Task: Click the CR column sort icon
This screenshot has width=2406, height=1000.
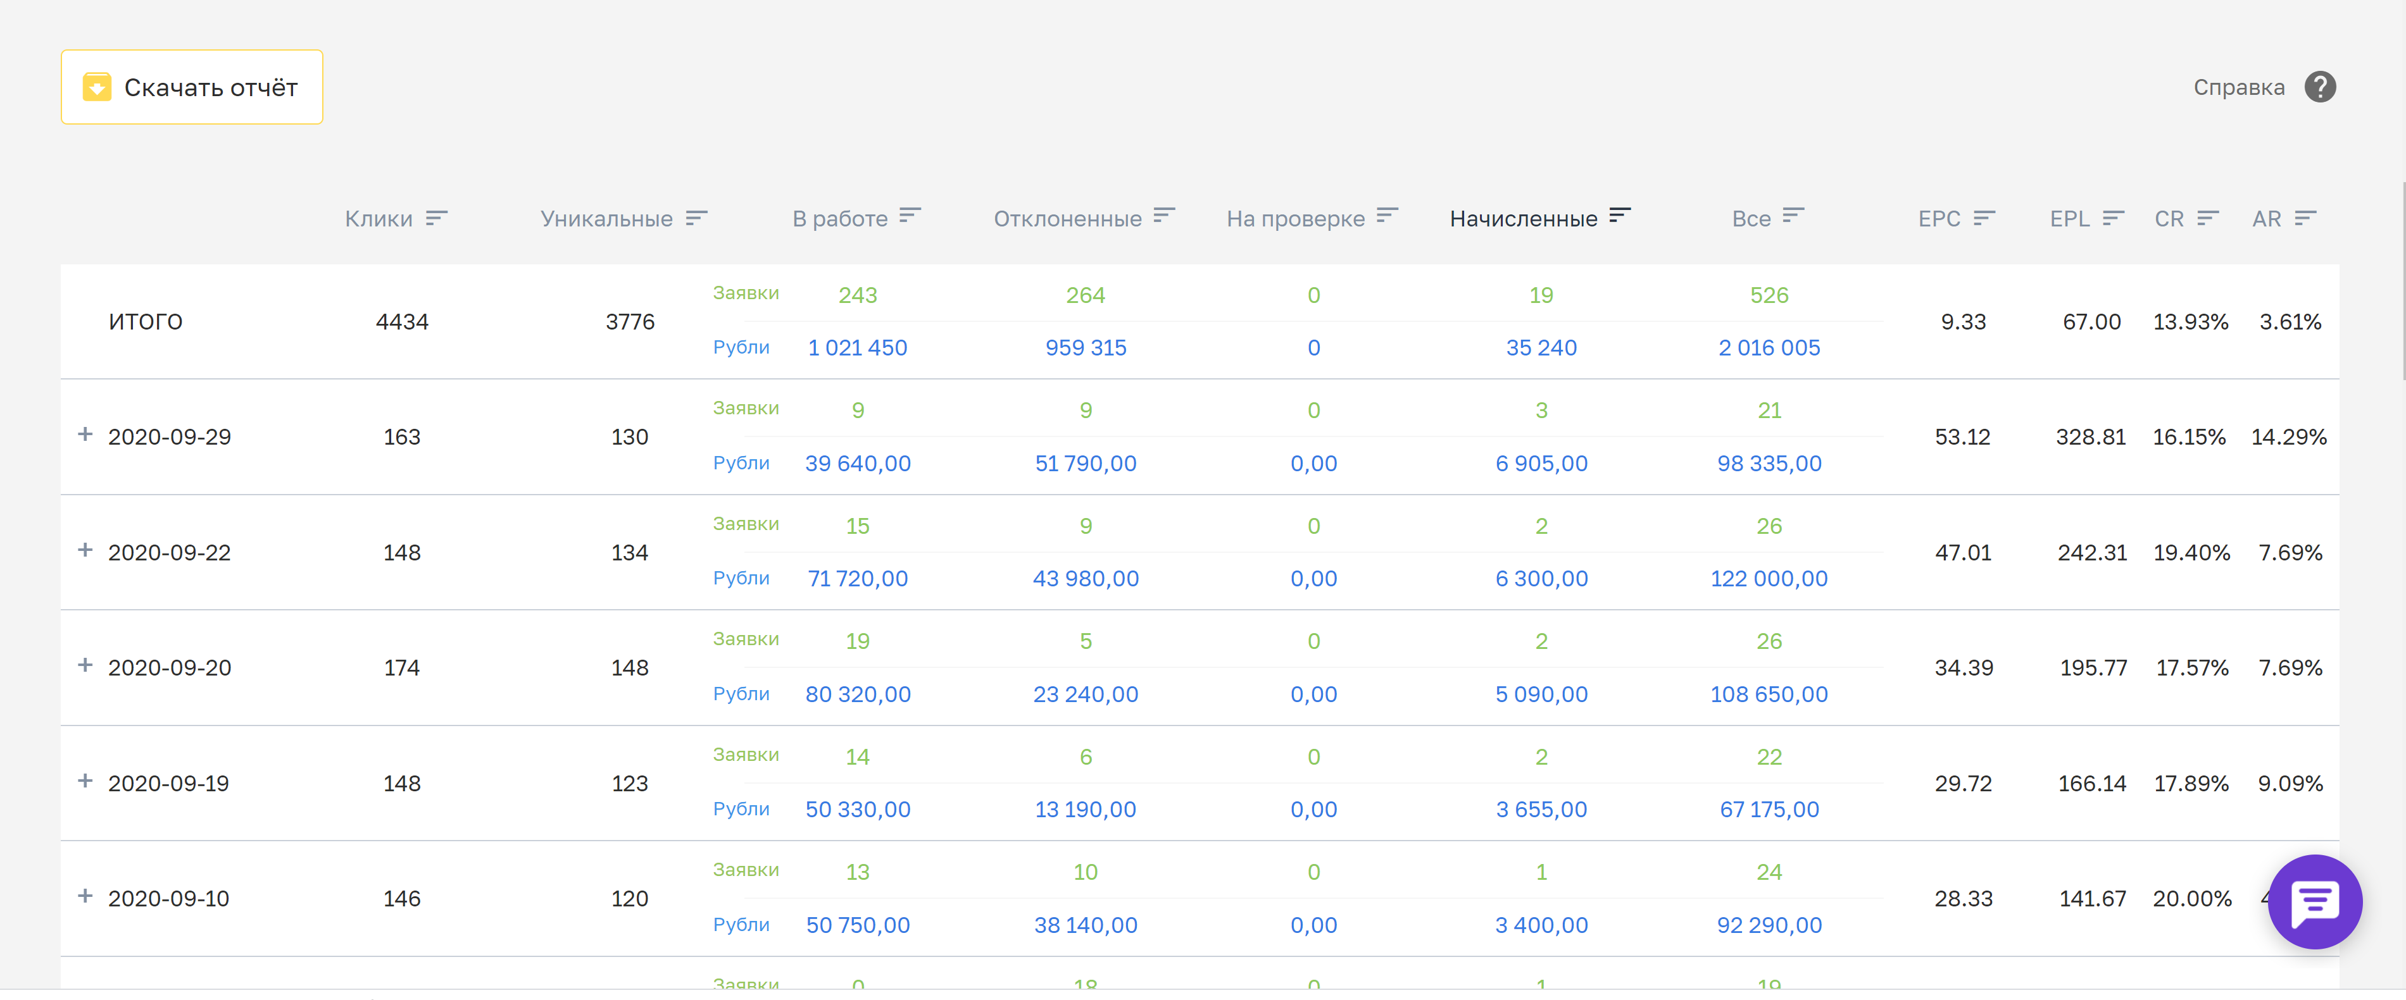Action: click(2207, 218)
